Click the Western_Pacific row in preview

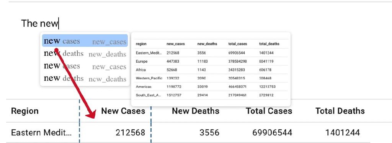pyautogui.click(x=211, y=78)
